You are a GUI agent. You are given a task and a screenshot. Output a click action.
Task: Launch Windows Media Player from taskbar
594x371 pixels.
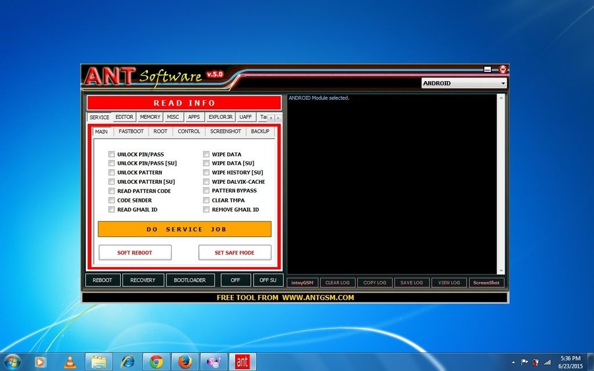click(40, 362)
